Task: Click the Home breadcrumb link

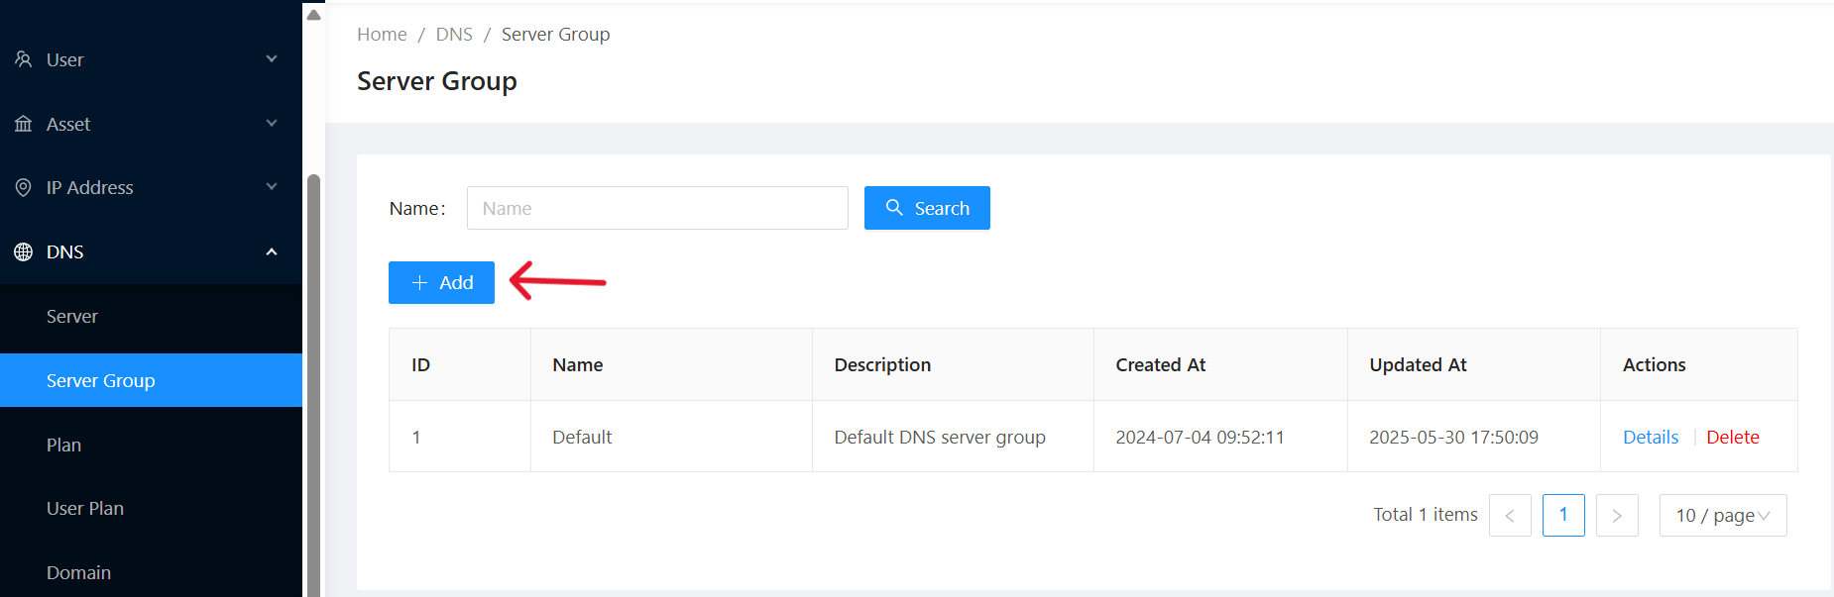Action: pos(382,35)
